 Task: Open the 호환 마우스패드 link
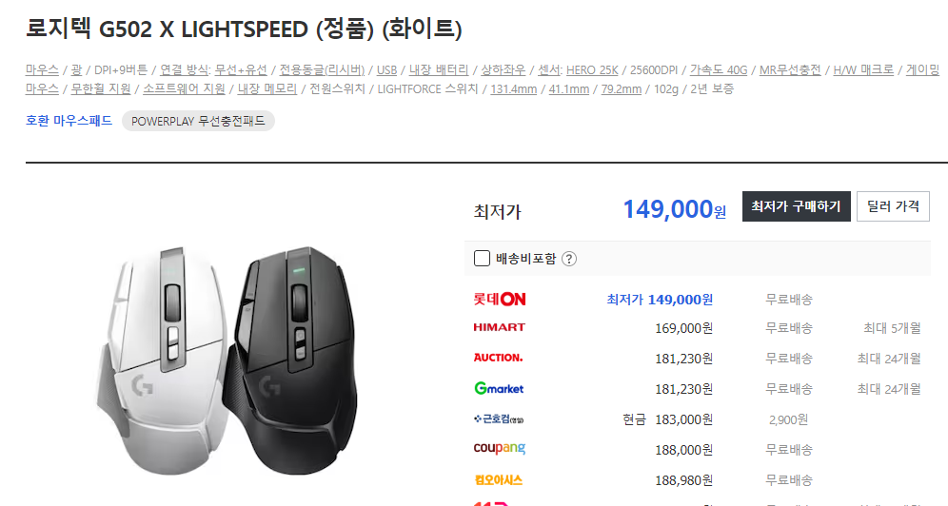(69, 121)
